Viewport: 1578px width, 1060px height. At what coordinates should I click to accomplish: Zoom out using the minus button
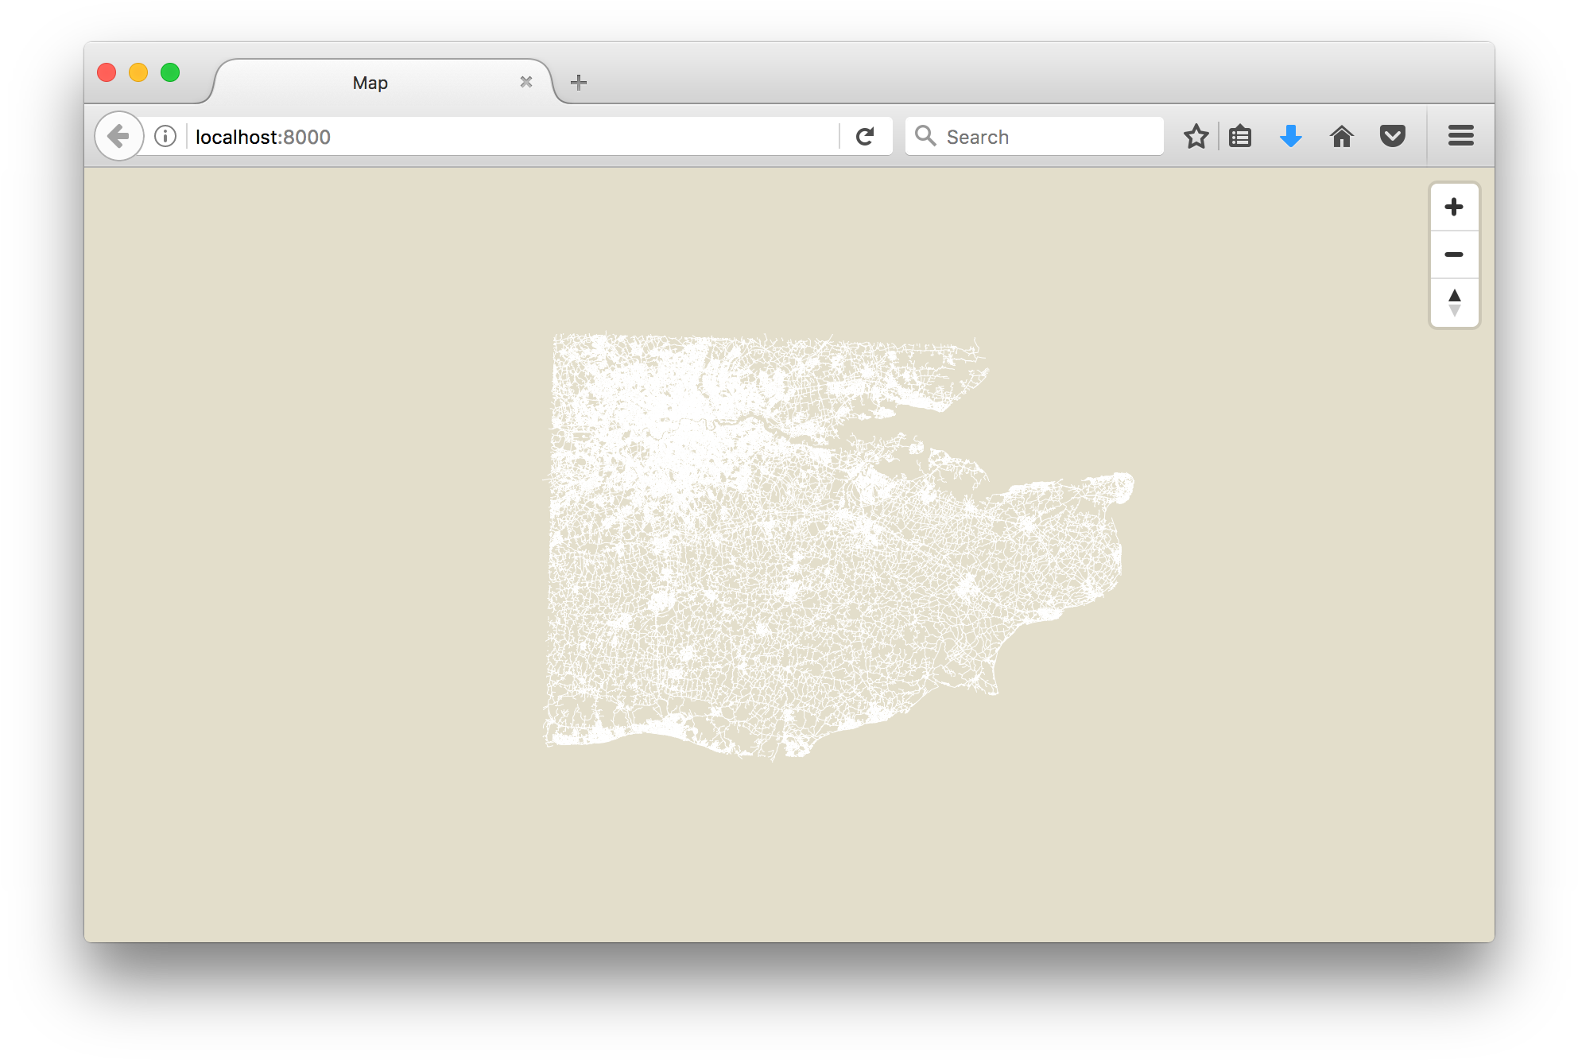point(1454,254)
